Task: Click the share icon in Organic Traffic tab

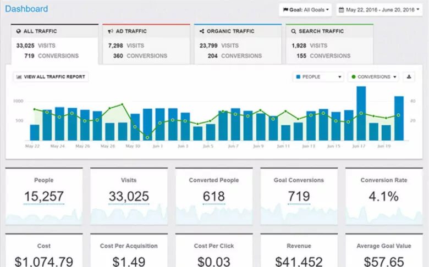Action: [x=202, y=32]
